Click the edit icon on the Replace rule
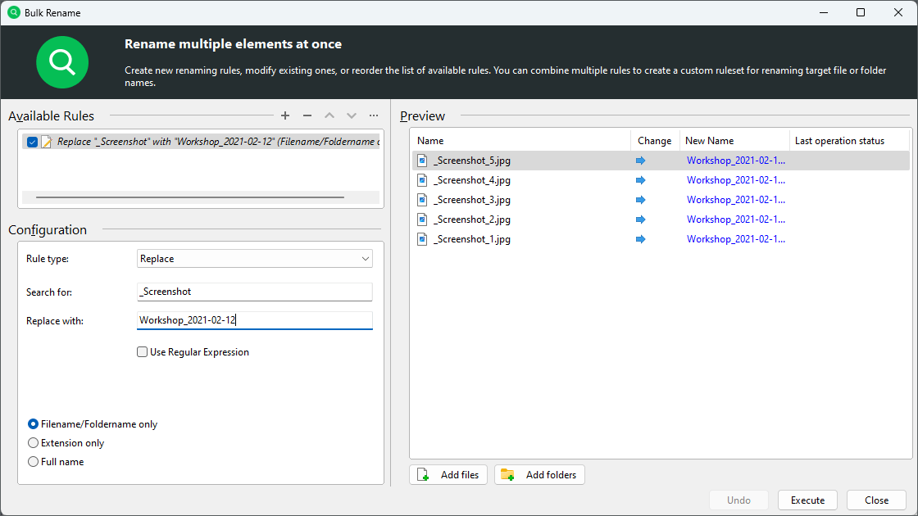The image size is (918, 516). [x=47, y=142]
